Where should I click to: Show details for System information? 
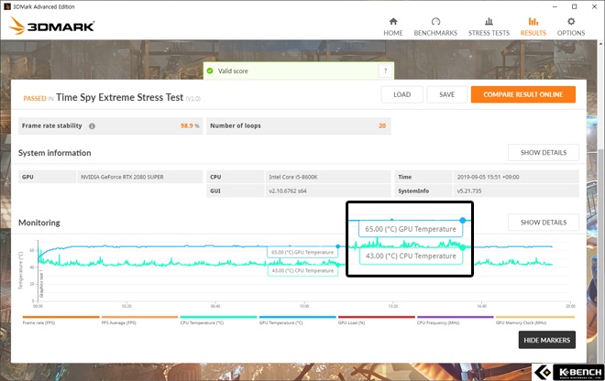544,153
